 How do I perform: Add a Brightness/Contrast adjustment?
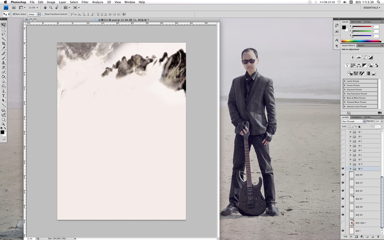pos(353,57)
